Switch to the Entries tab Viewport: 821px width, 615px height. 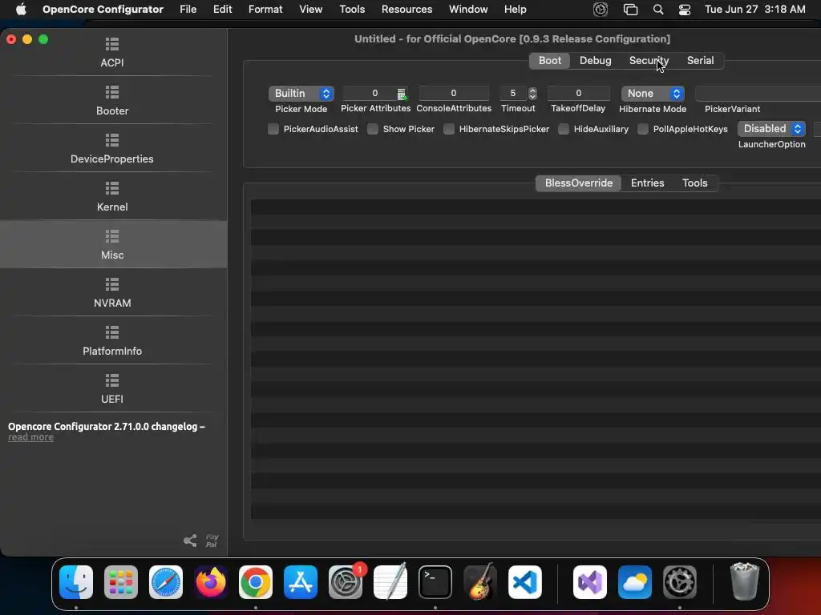click(x=647, y=183)
